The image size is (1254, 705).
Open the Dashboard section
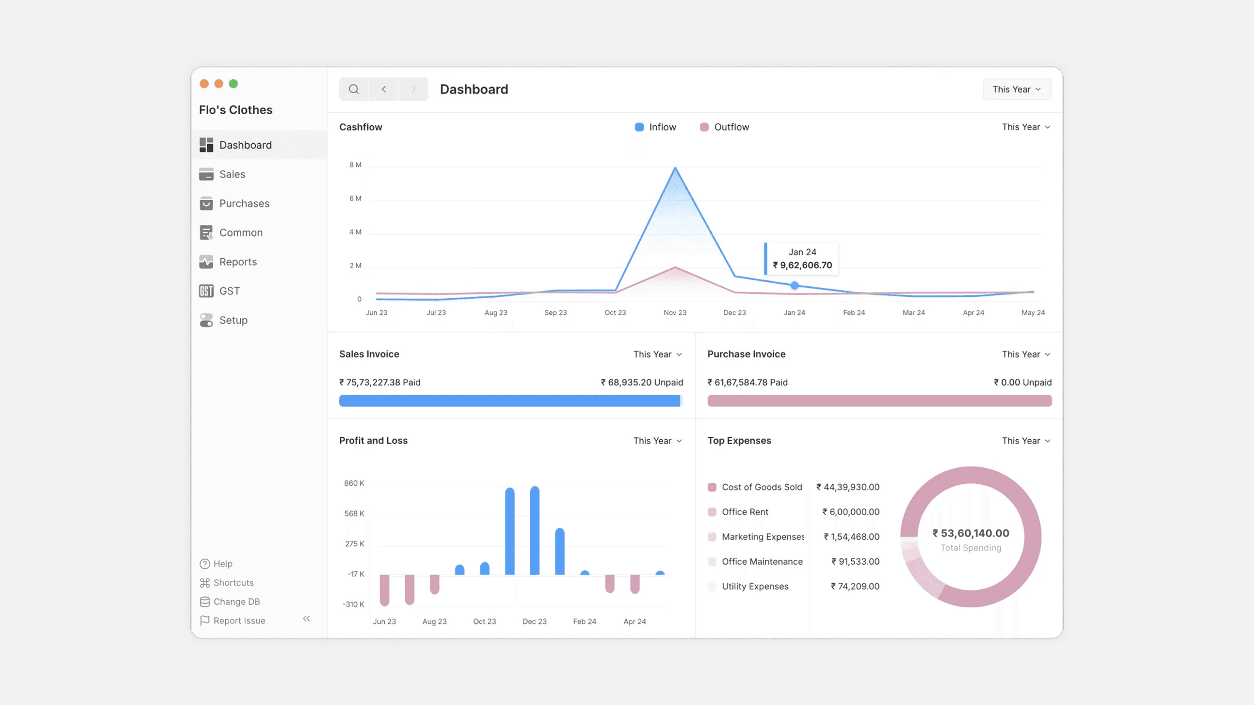259,145
